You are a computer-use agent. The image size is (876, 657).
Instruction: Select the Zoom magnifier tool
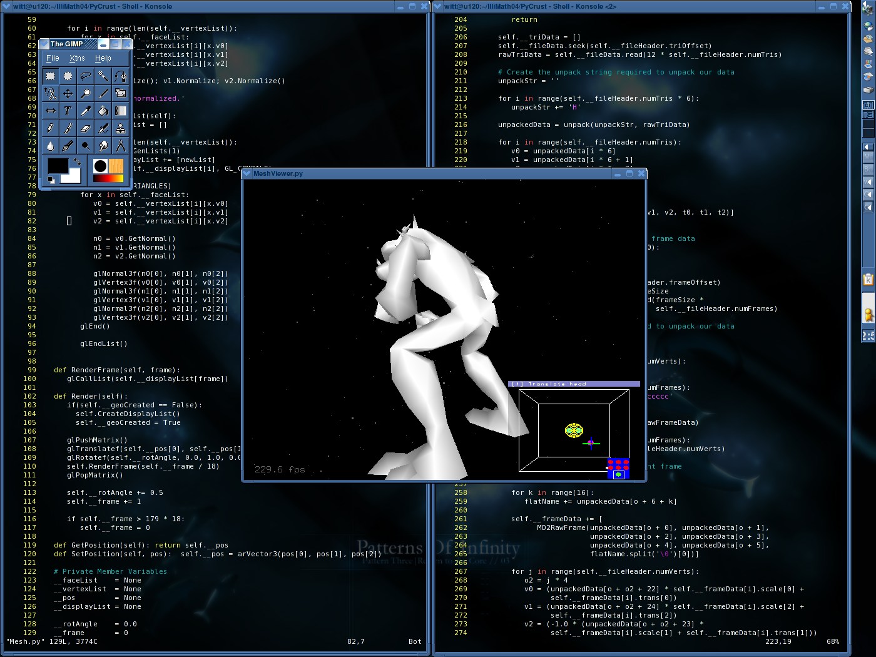pyautogui.click(x=86, y=93)
